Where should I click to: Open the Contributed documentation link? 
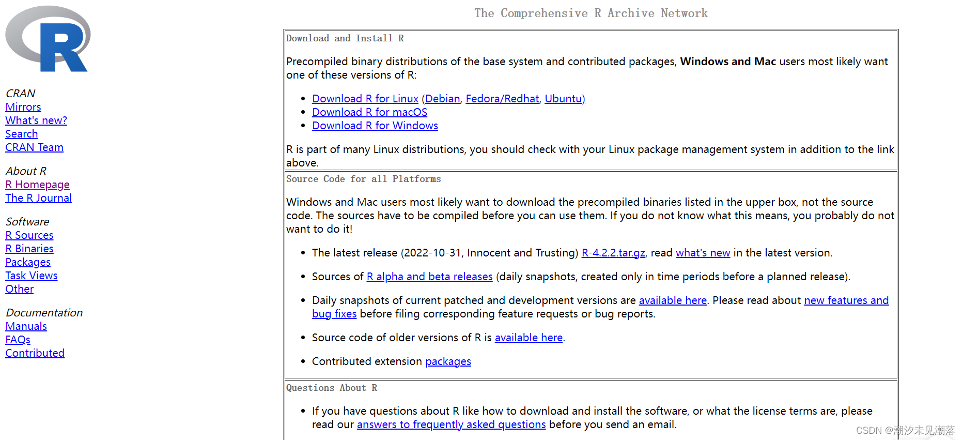click(35, 353)
